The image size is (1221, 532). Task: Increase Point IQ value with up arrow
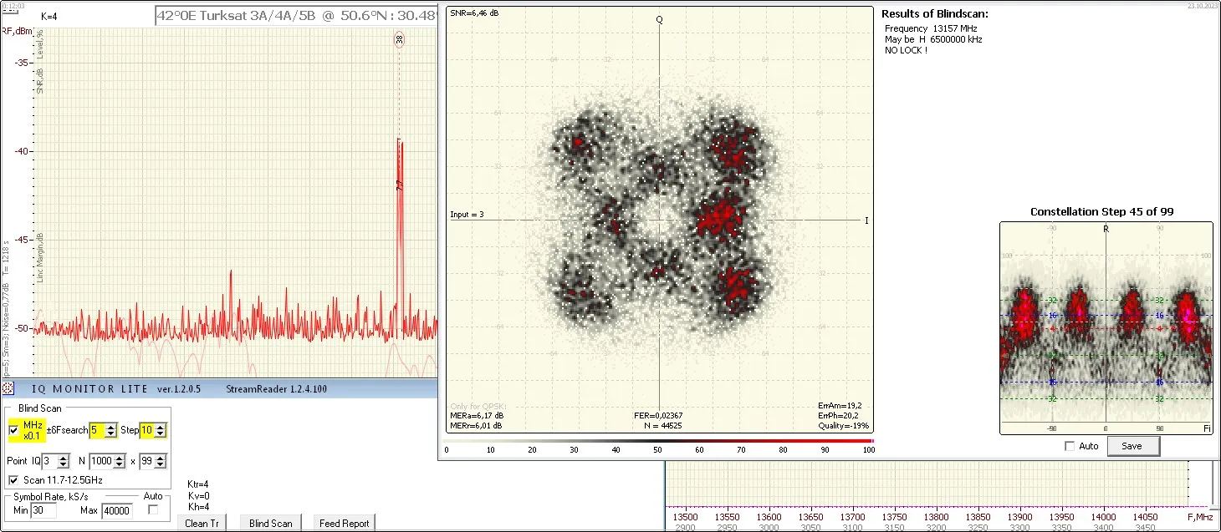tap(64, 458)
